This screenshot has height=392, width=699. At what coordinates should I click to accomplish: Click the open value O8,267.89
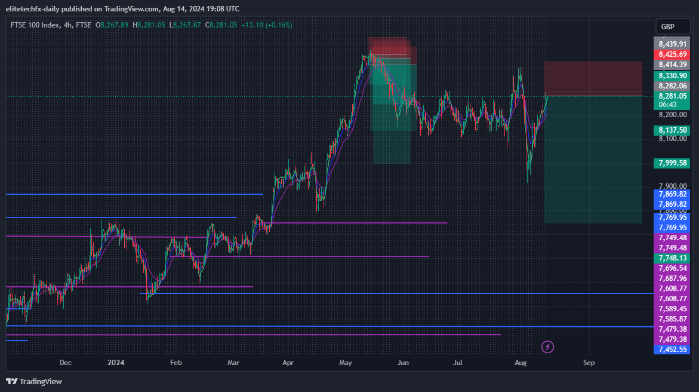point(112,25)
